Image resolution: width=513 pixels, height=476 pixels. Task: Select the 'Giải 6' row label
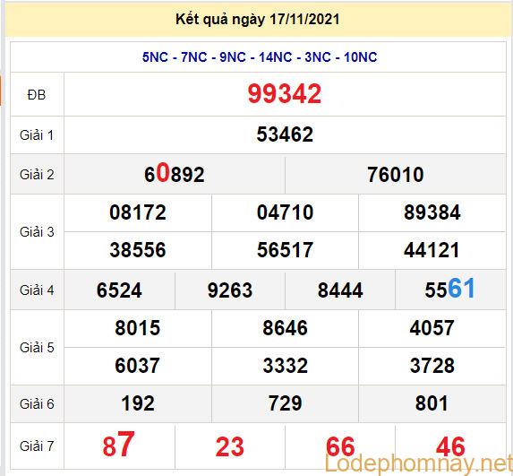[x=37, y=404]
